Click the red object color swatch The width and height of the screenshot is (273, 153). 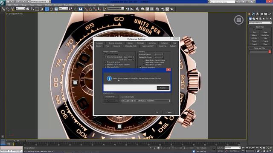point(270,52)
